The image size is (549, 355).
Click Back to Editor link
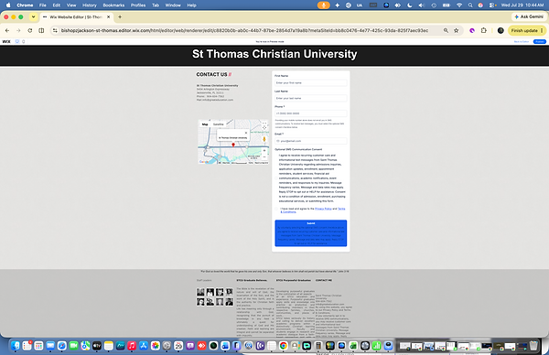tap(522, 41)
